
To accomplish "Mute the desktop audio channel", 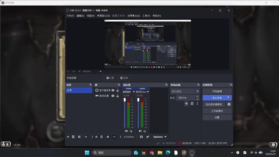I will point(126,131).
